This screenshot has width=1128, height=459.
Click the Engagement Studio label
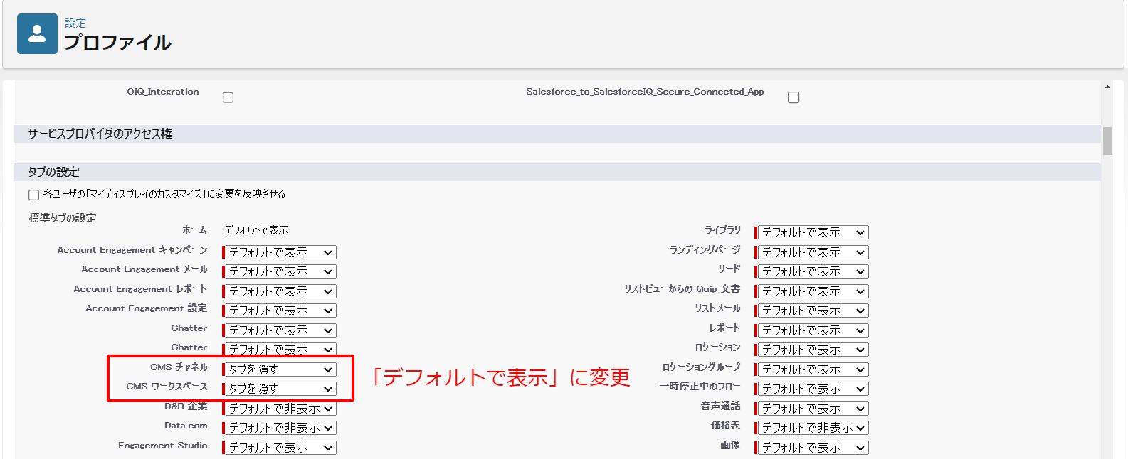click(x=163, y=445)
